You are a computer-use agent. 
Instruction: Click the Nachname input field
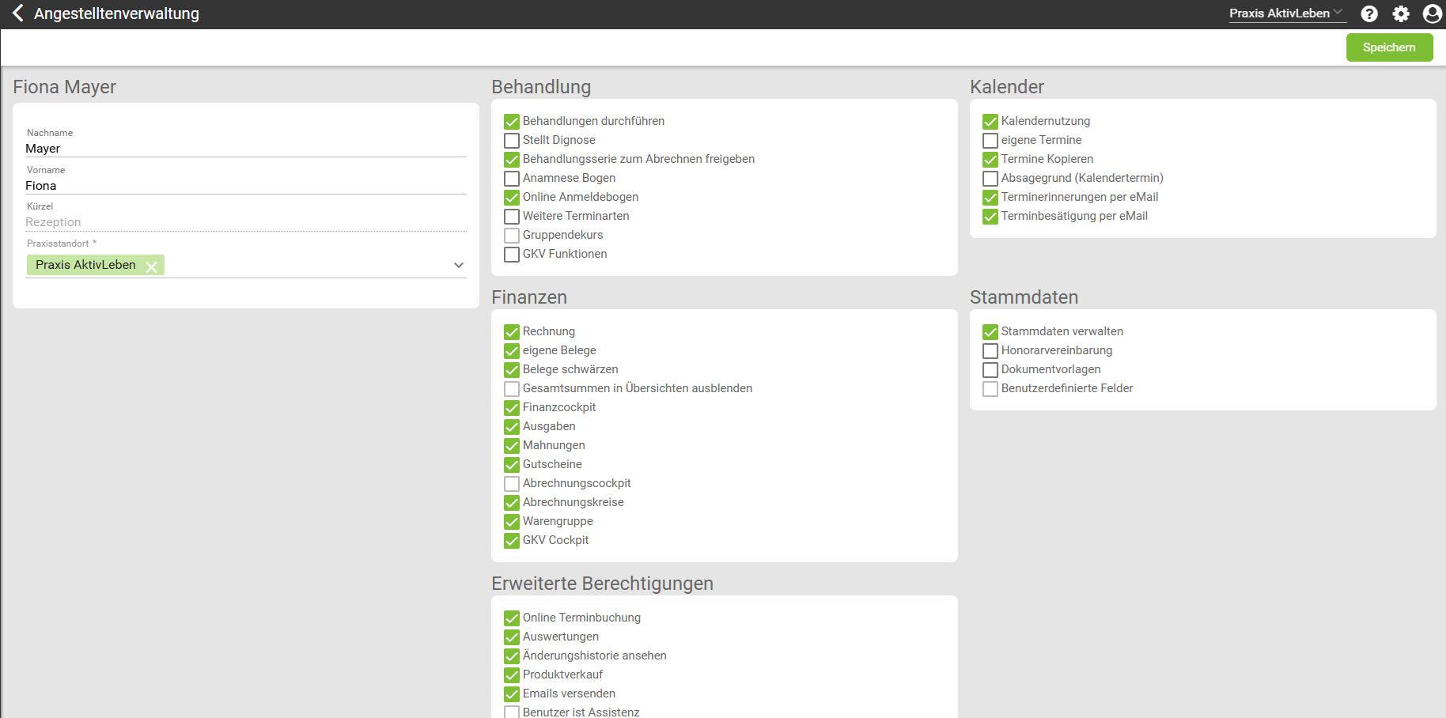pyautogui.click(x=245, y=149)
